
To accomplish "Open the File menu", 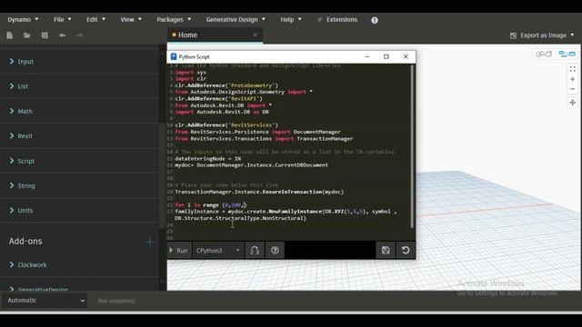I will coord(62,20).
